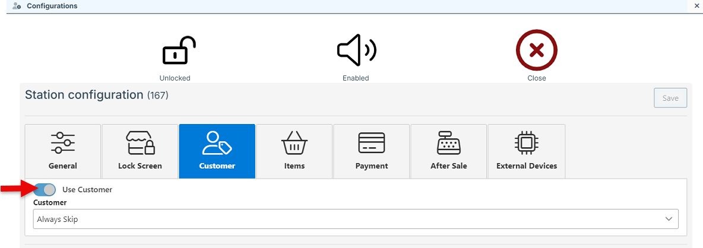Open Lock Screen via storefront padlock icon
Screen dimensions: 703x248
click(x=140, y=143)
